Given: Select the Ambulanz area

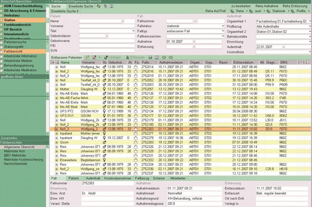Looking at the screenshot, I should pos(12,15).
